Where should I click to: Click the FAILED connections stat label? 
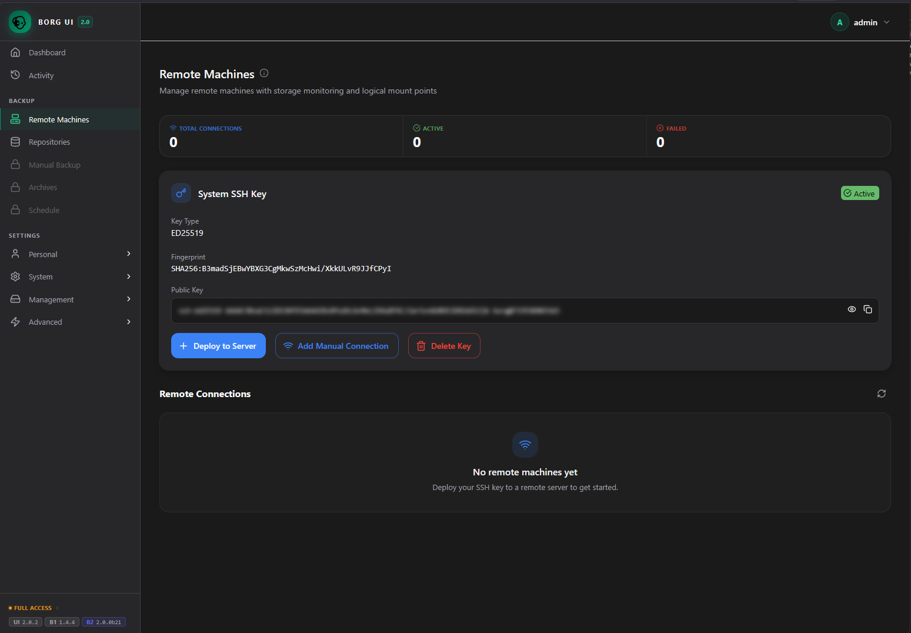click(x=676, y=128)
